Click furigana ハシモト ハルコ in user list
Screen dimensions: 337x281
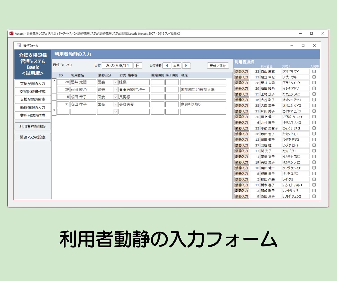[296, 185]
